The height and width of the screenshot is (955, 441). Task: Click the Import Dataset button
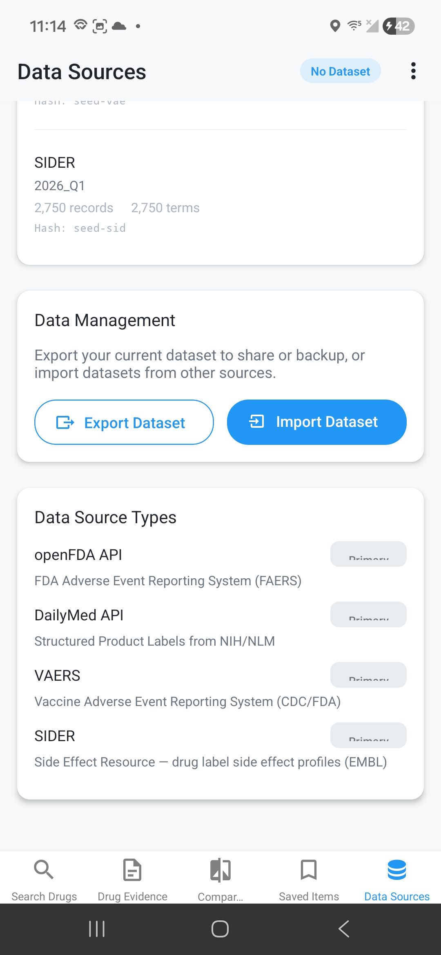316,422
